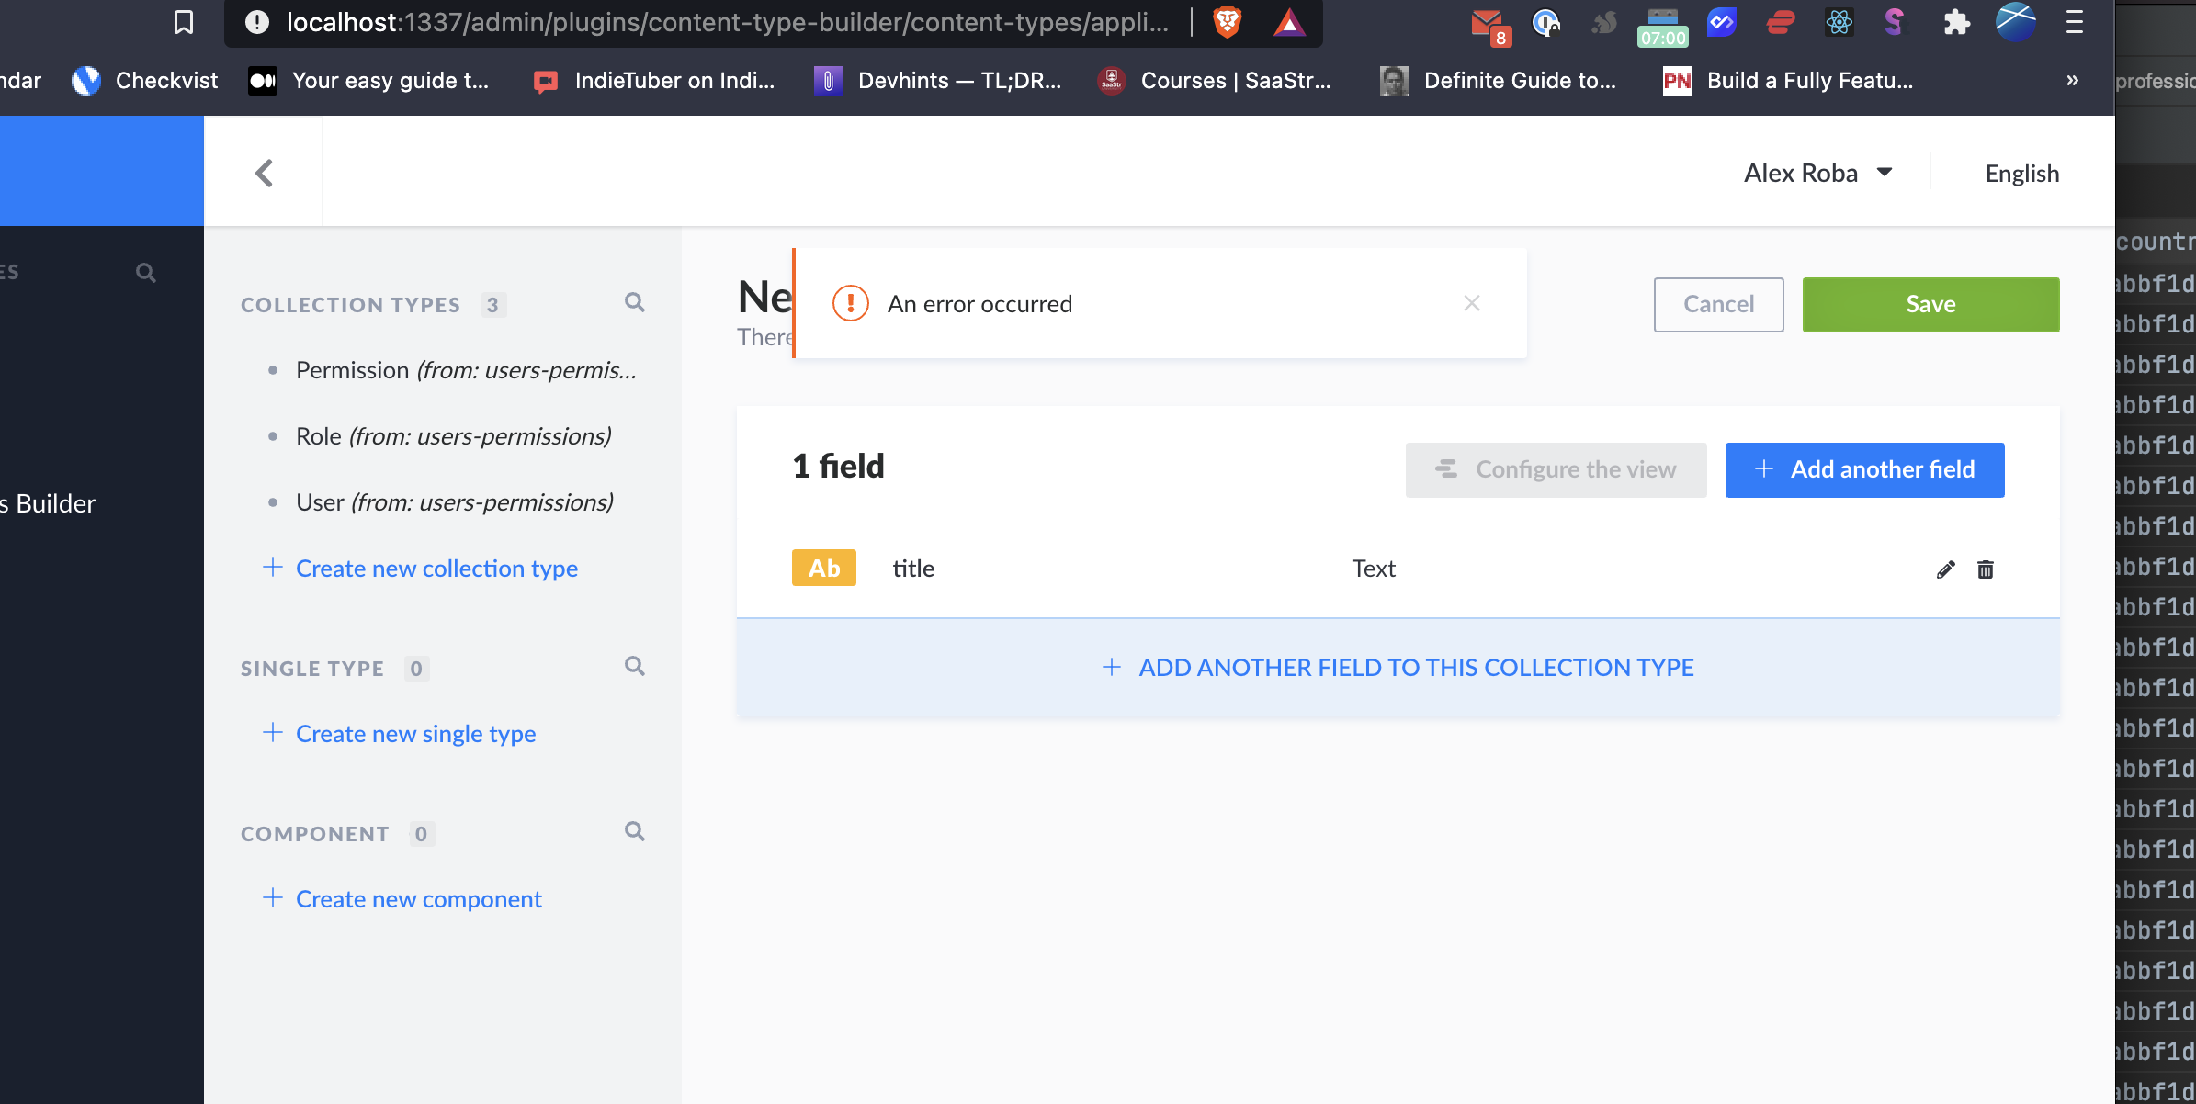Click Create new component link
2196x1104 pixels.
click(x=402, y=899)
